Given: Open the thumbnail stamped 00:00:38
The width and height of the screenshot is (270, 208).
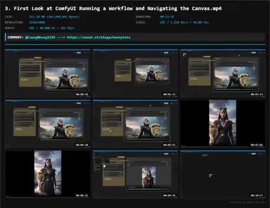Looking at the screenshot, I should (x=48, y=74).
